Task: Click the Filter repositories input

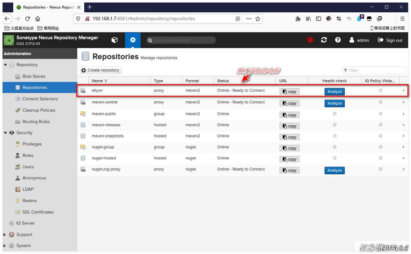Action: 374,70
